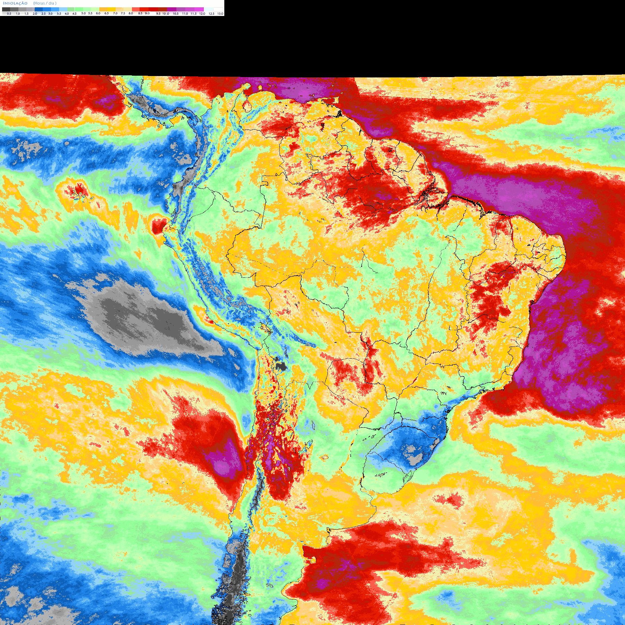The height and width of the screenshot is (625, 625).
Task: Select the 11.0 legend value
Action: (x=185, y=14)
